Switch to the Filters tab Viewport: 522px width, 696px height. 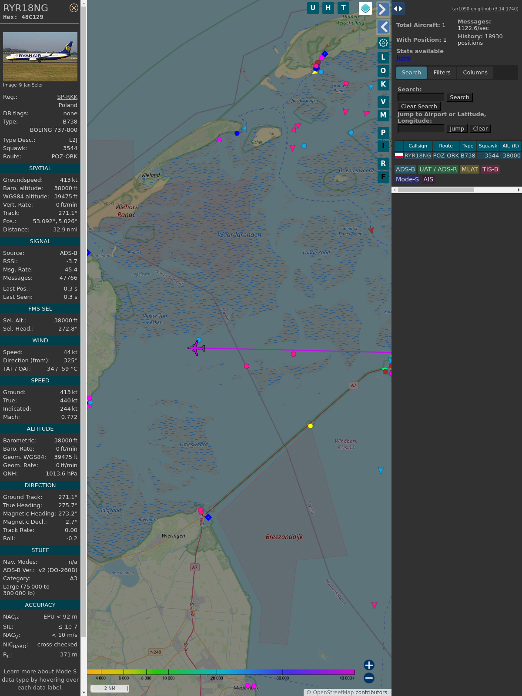tap(442, 73)
